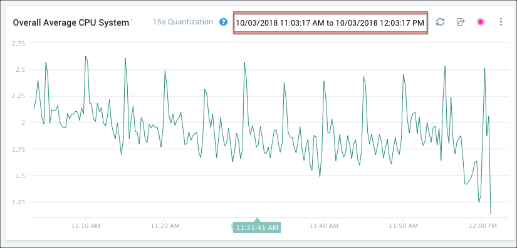The image size is (517, 248).
Task: Open the share/export panel icon
Action: pyautogui.click(x=461, y=22)
